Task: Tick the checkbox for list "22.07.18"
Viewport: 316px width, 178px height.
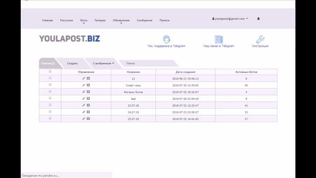Action: (50, 105)
